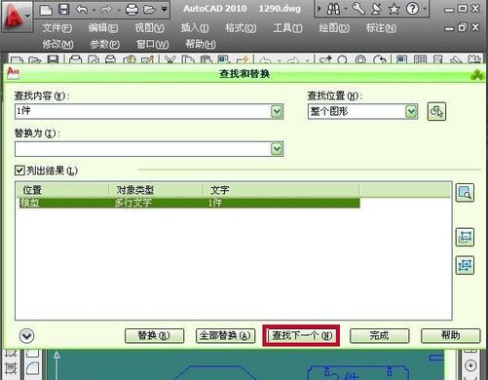Open the 帮助(H) menu

201,44
